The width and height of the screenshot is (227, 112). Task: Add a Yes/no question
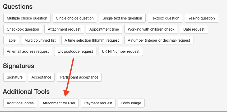(x=202, y=18)
